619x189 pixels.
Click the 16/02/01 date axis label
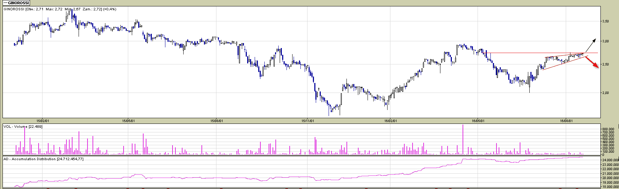390,121
